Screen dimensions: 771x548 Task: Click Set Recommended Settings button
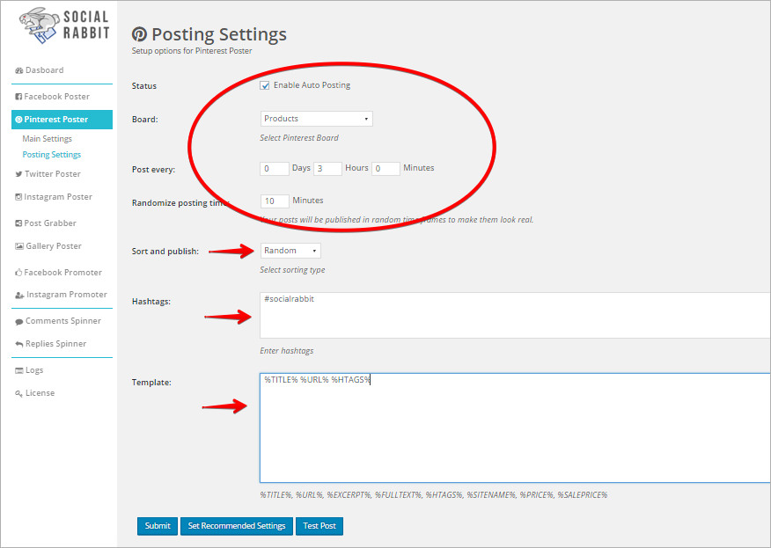[237, 526]
